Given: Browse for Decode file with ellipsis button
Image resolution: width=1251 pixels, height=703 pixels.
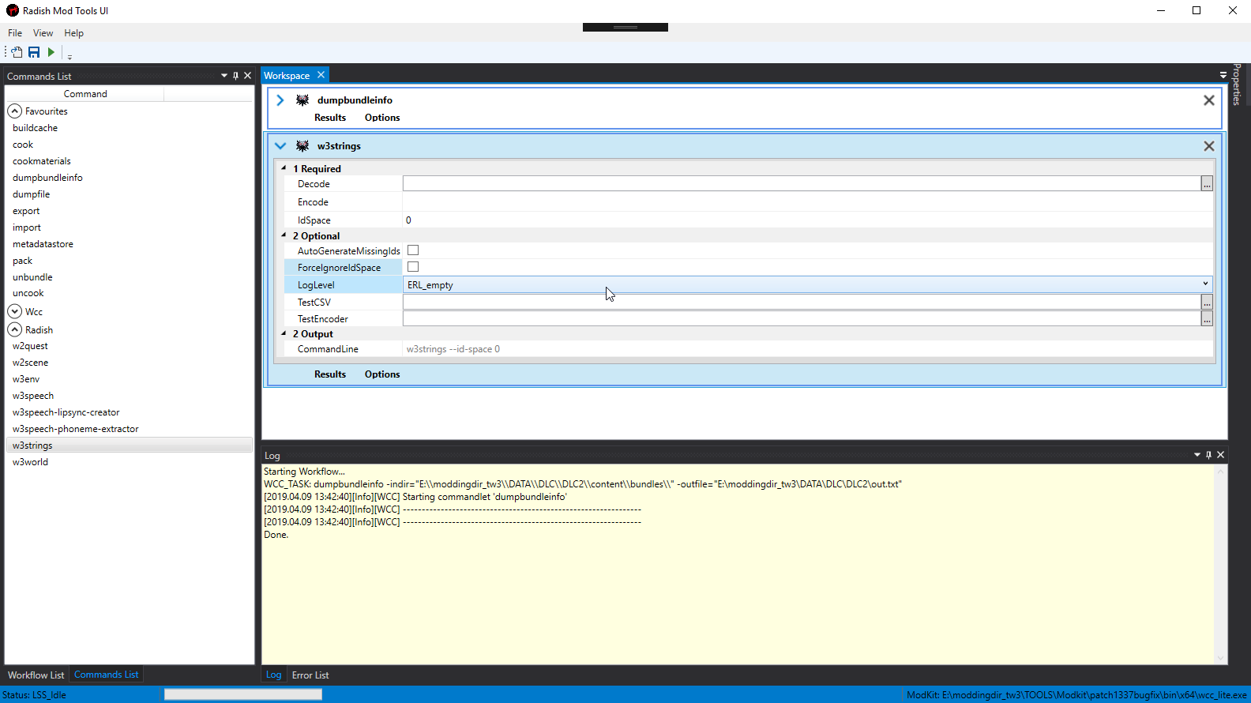Looking at the screenshot, I should click(x=1207, y=184).
